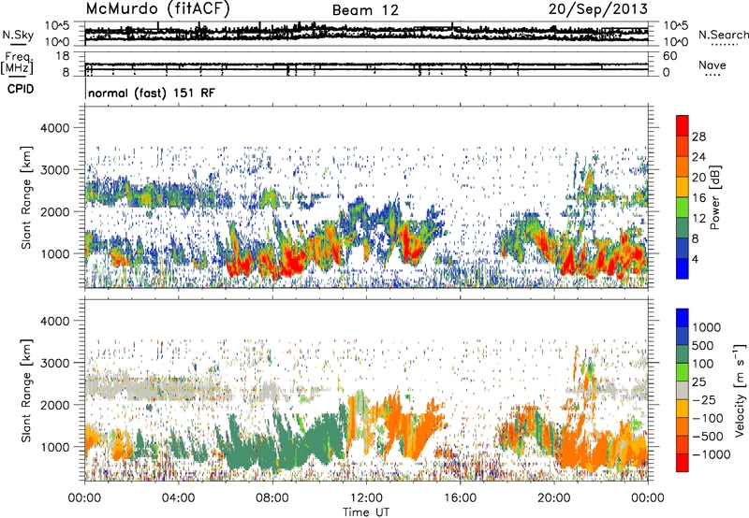Click 'normal (fast) 151 RF' text

point(152,93)
